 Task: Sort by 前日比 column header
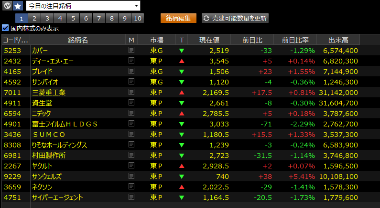click(x=252, y=40)
